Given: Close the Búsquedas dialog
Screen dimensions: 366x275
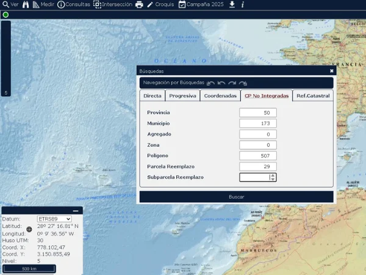Looking at the screenshot, I should (x=332, y=71).
